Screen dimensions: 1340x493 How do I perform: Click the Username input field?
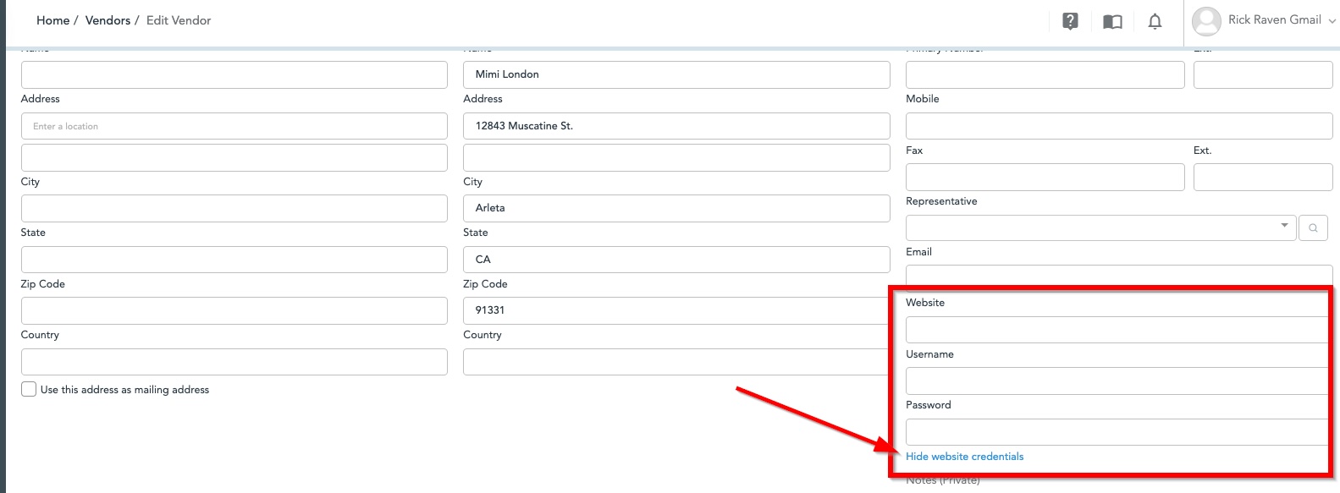coord(1117,381)
